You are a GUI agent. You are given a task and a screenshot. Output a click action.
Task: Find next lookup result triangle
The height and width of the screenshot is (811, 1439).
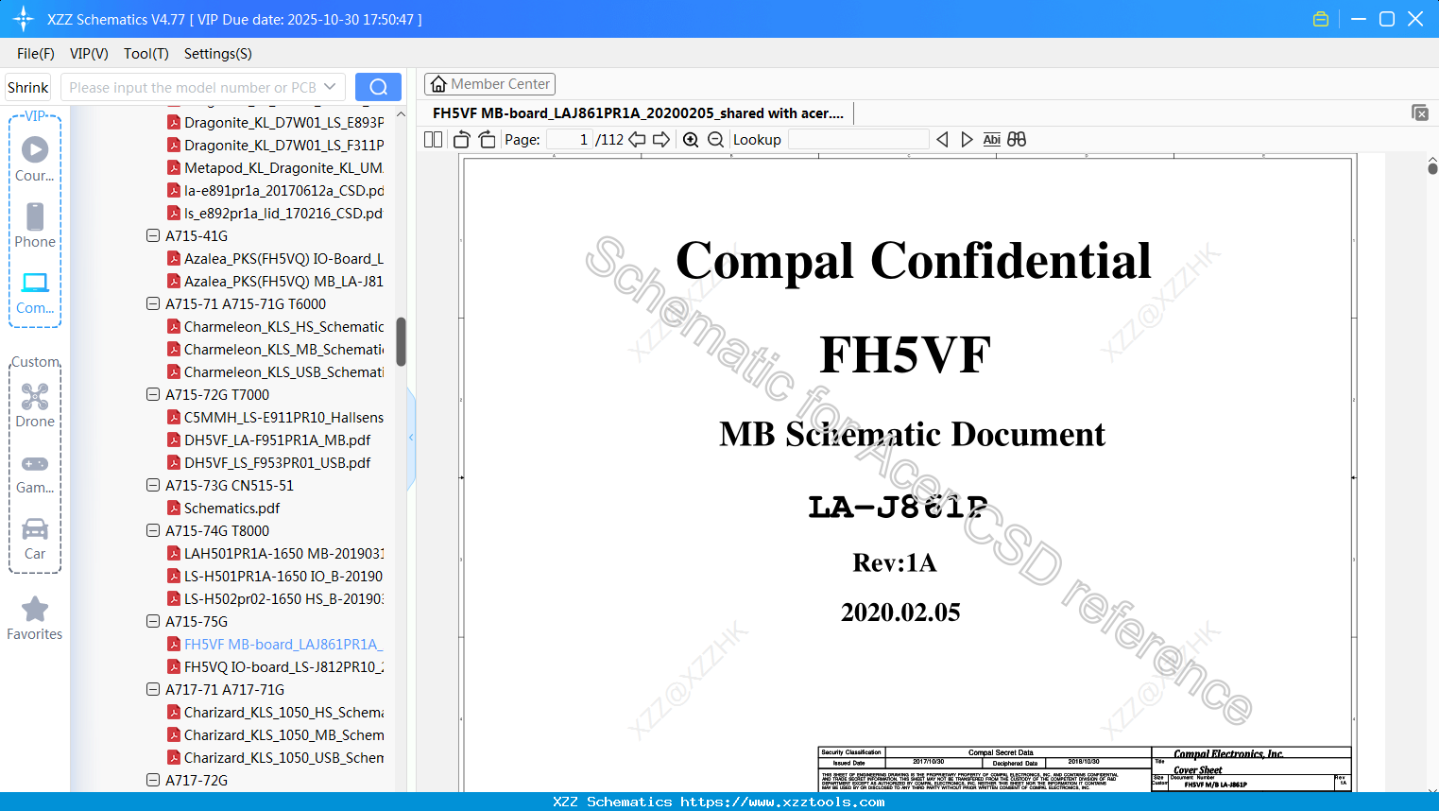point(967,140)
